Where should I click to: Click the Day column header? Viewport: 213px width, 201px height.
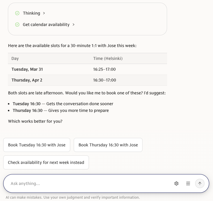point(15,58)
